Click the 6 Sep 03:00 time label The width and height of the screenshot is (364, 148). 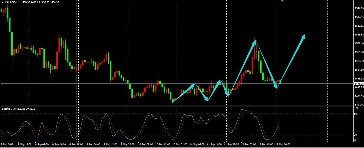pyautogui.click(x=42, y=145)
